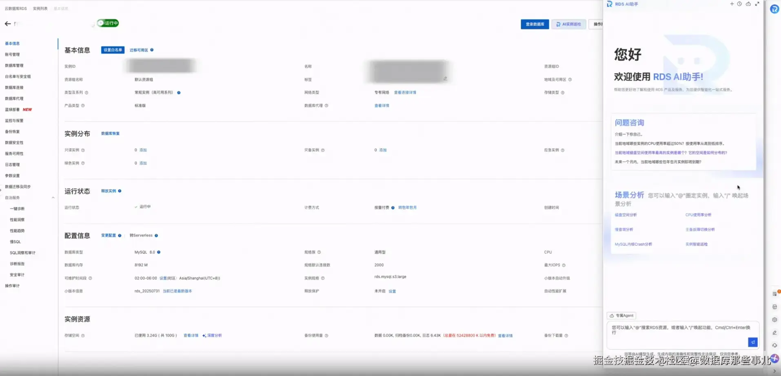Open the 迁移可用区 link
781x376 pixels.
tap(139, 50)
